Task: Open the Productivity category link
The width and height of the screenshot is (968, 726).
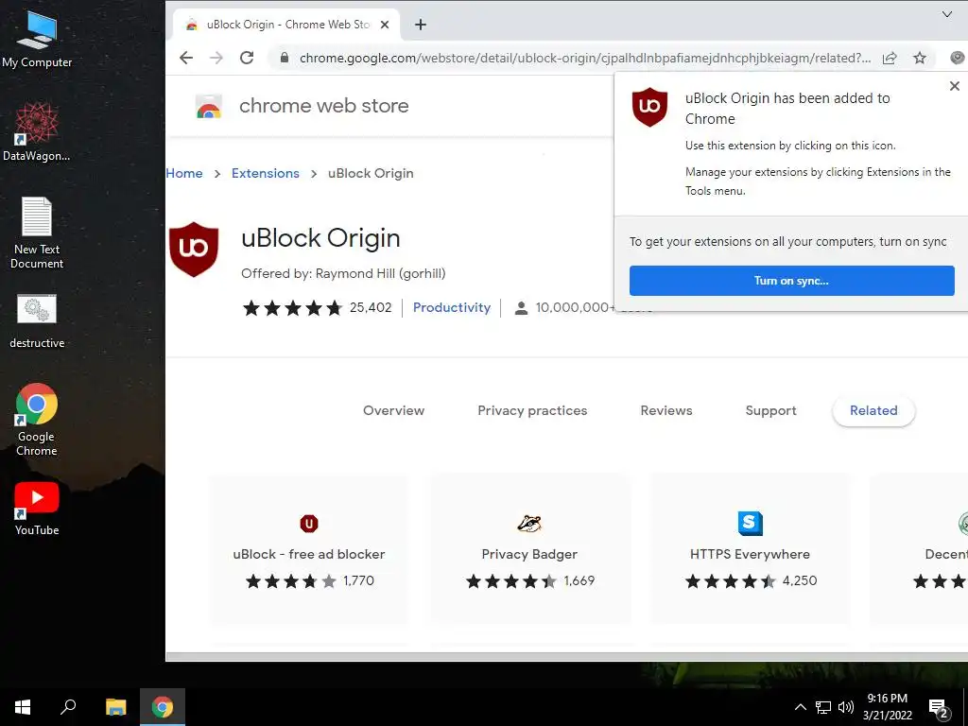Action: coord(451,307)
